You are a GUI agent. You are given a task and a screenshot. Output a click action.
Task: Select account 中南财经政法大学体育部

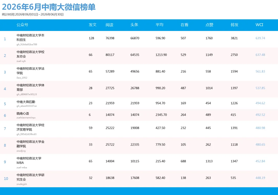point(30,87)
